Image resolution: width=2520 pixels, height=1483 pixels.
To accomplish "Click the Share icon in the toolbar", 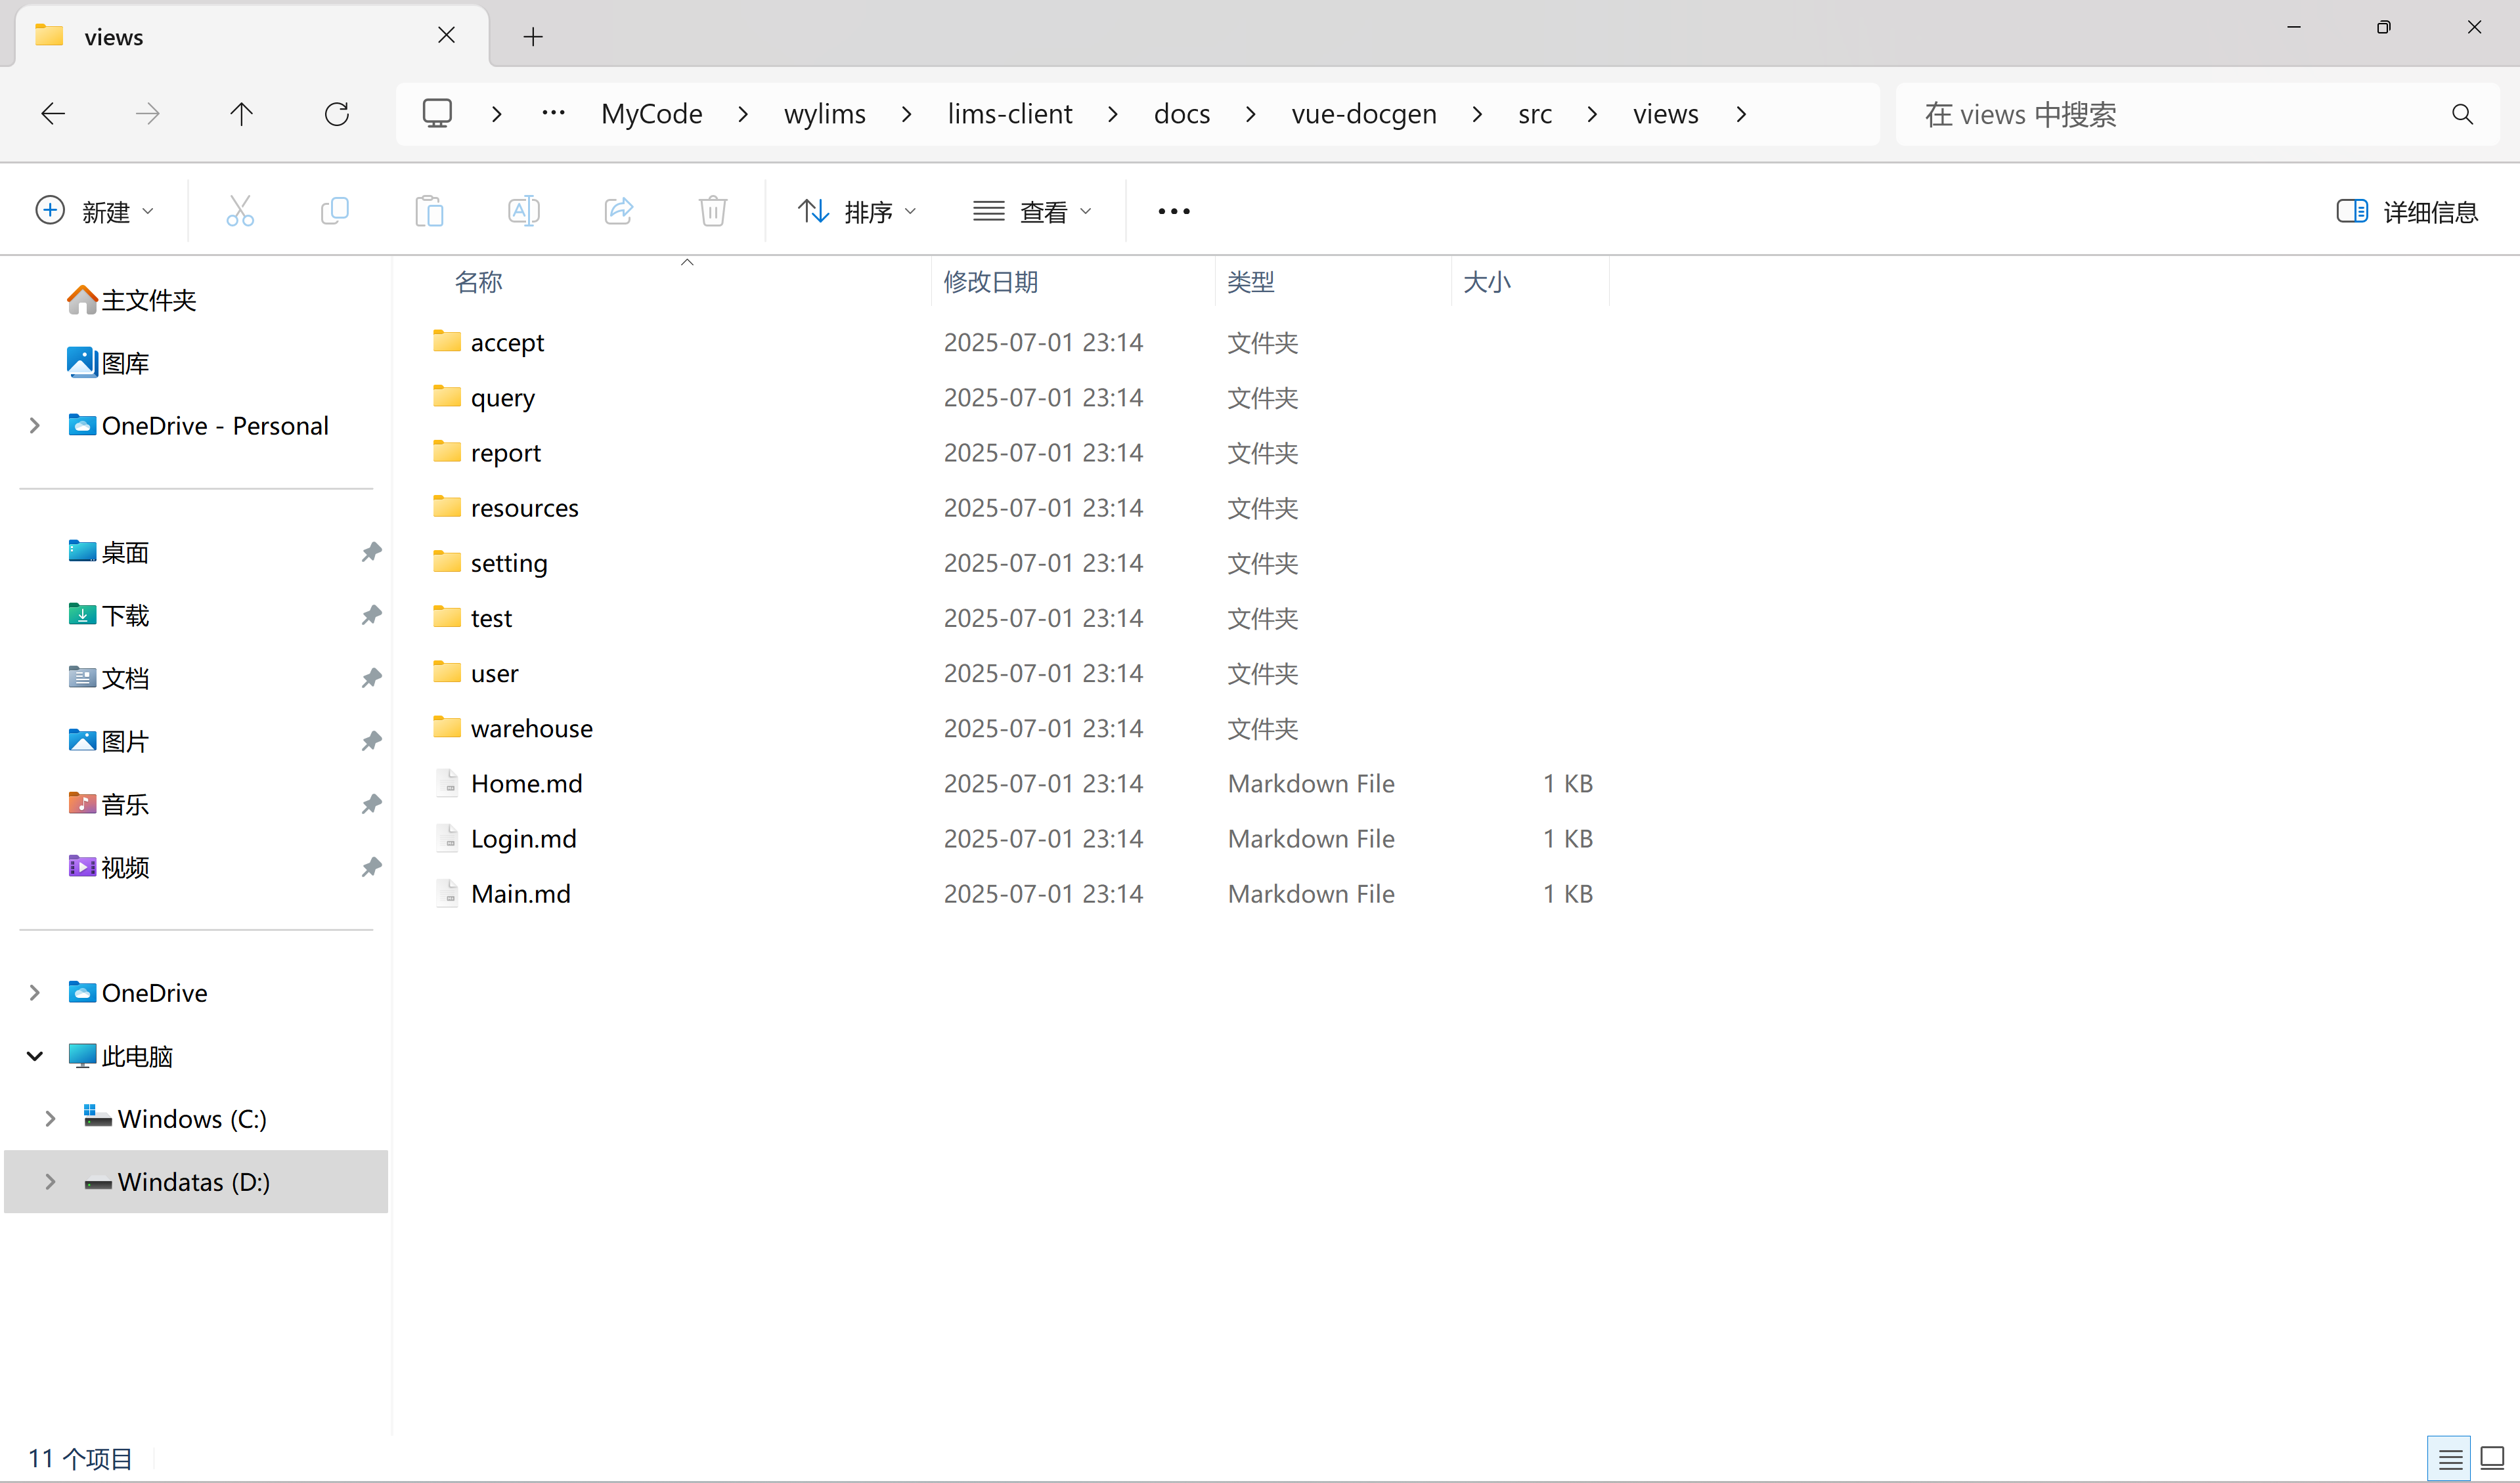I will [618, 211].
